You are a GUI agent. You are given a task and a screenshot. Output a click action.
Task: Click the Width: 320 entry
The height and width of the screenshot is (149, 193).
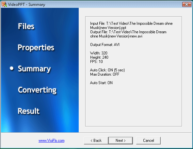(99, 53)
